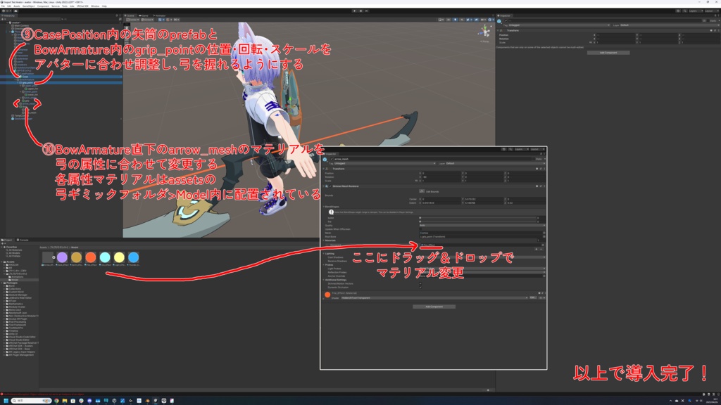Click the Edit Bounds button
The height and width of the screenshot is (405, 721).
pyautogui.click(x=430, y=191)
